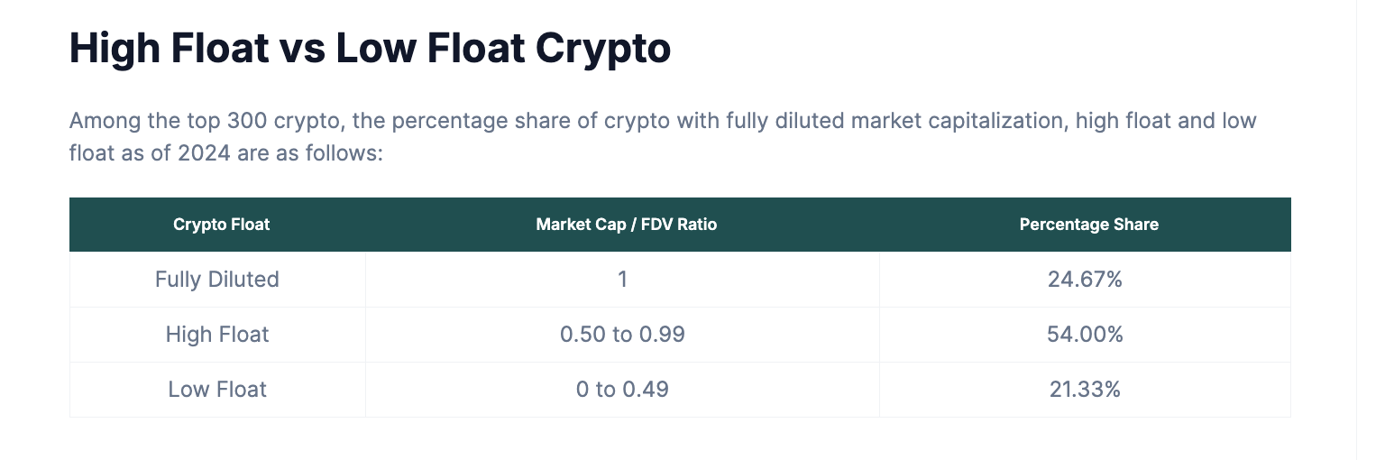Select the 54.00% percentage share value
1385x460 pixels.
(x=1085, y=335)
